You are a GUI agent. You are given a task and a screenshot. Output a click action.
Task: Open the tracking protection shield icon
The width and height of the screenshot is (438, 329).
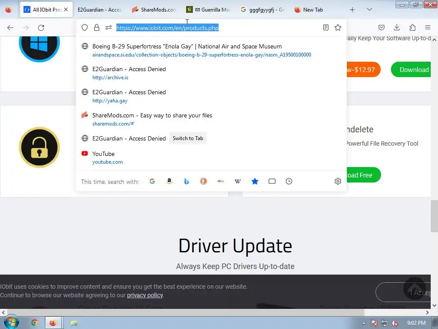click(85, 27)
